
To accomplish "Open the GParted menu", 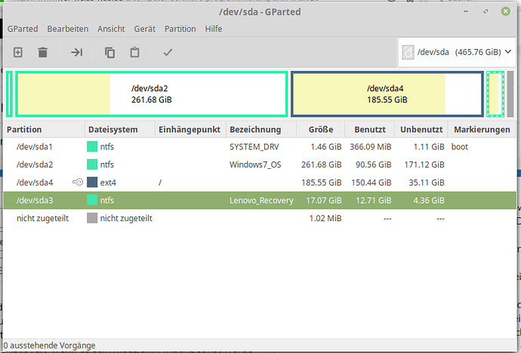I will [x=23, y=29].
